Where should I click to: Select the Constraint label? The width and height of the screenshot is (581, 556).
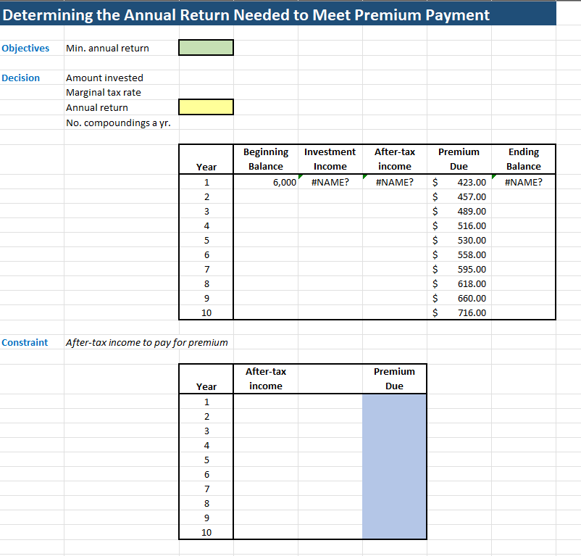pyautogui.click(x=25, y=342)
